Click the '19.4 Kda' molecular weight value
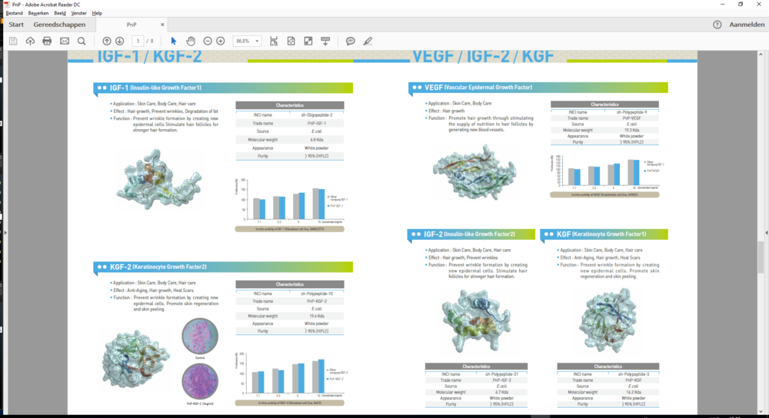Image resolution: width=769 pixels, height=418 pixels. 317,316
